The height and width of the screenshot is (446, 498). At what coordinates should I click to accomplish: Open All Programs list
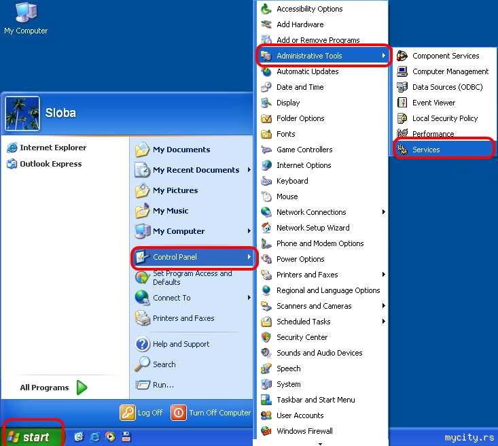[x=54, y=388]
